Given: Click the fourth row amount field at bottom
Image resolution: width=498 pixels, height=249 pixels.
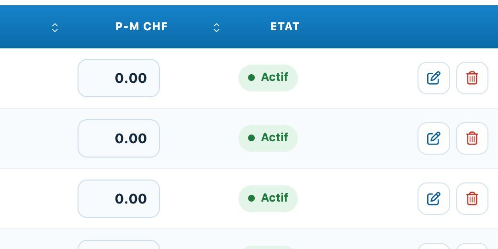Looking at the screenshot, I should pyautogui.click(x=119, y=245).
